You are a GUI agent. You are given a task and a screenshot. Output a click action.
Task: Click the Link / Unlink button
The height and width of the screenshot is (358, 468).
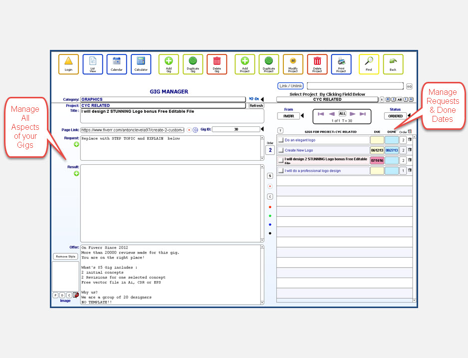pyautogui.click(x=290, y=86)
